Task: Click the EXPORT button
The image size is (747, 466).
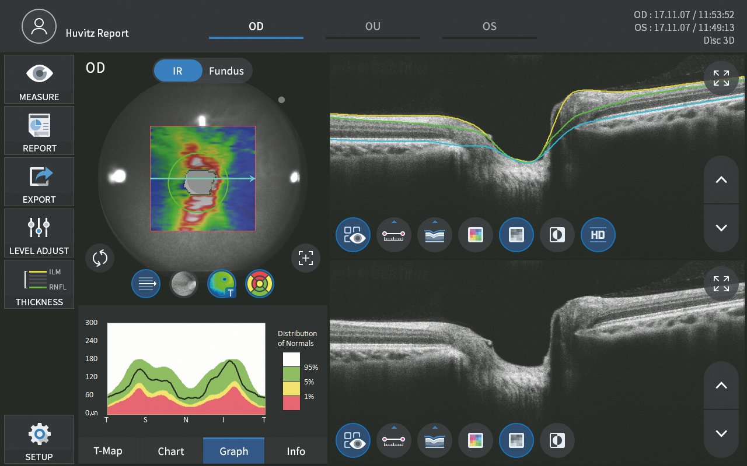Action: (x=39, y=182)
